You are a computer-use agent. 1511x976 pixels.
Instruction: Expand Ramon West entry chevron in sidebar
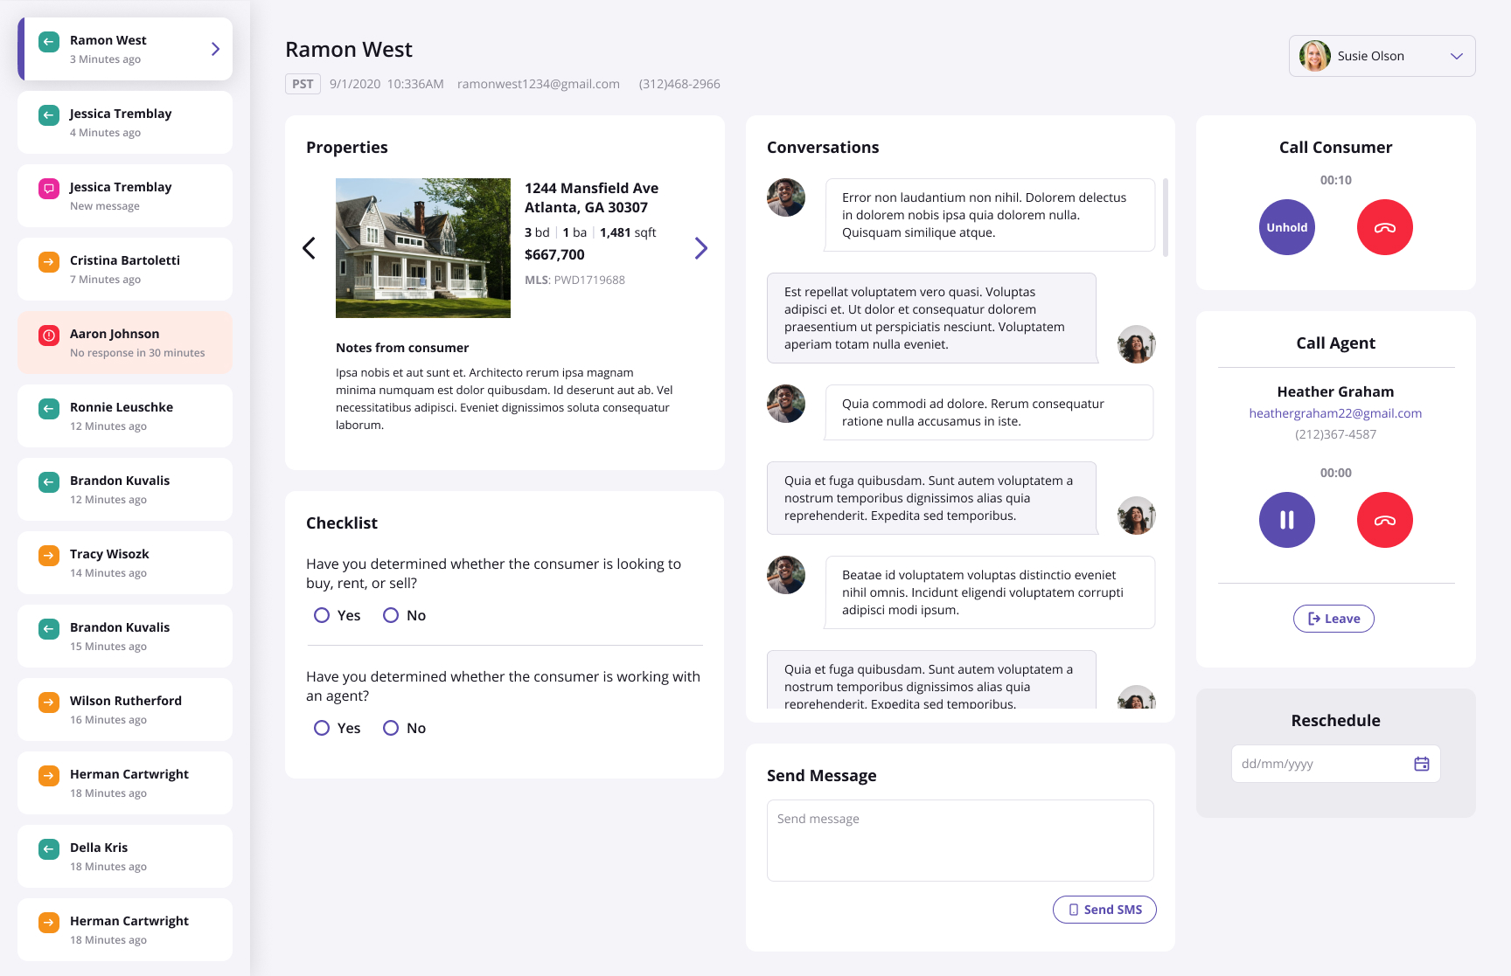(215, 49)
